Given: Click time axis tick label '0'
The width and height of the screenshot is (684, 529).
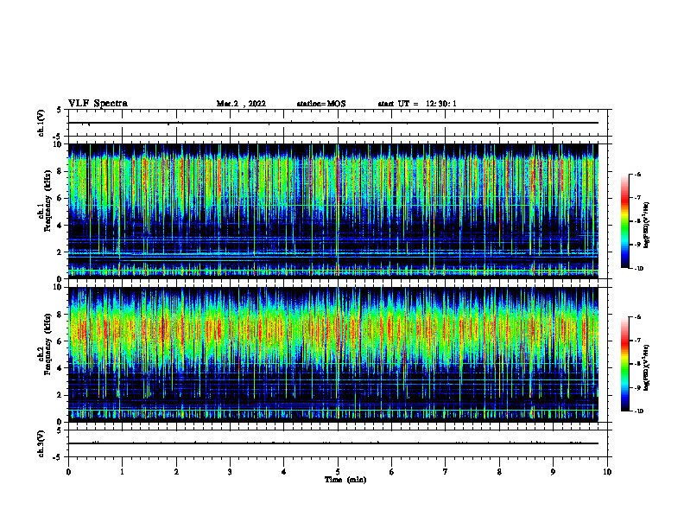Looking at the screenshot, I should tap(68, 472).
